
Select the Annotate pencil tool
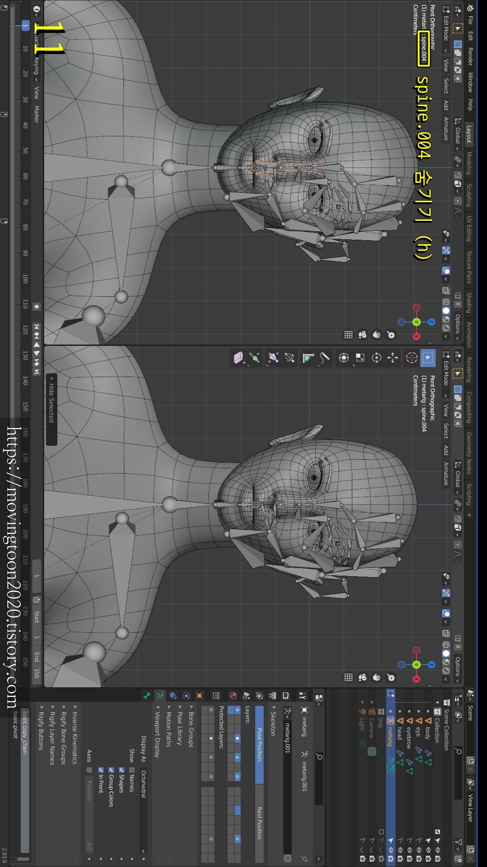[x=324, y=358]
